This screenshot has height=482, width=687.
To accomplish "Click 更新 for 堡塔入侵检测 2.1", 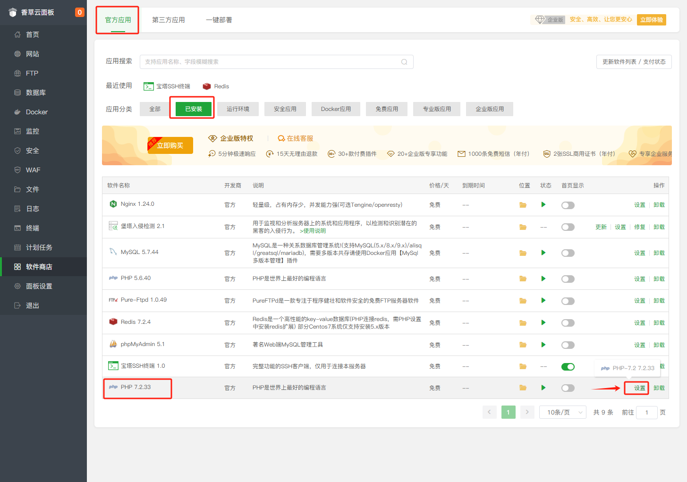I will (601, 227).
